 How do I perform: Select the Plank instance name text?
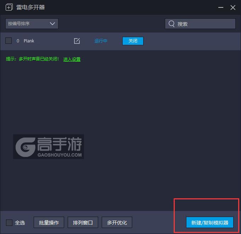coord(29,41)
